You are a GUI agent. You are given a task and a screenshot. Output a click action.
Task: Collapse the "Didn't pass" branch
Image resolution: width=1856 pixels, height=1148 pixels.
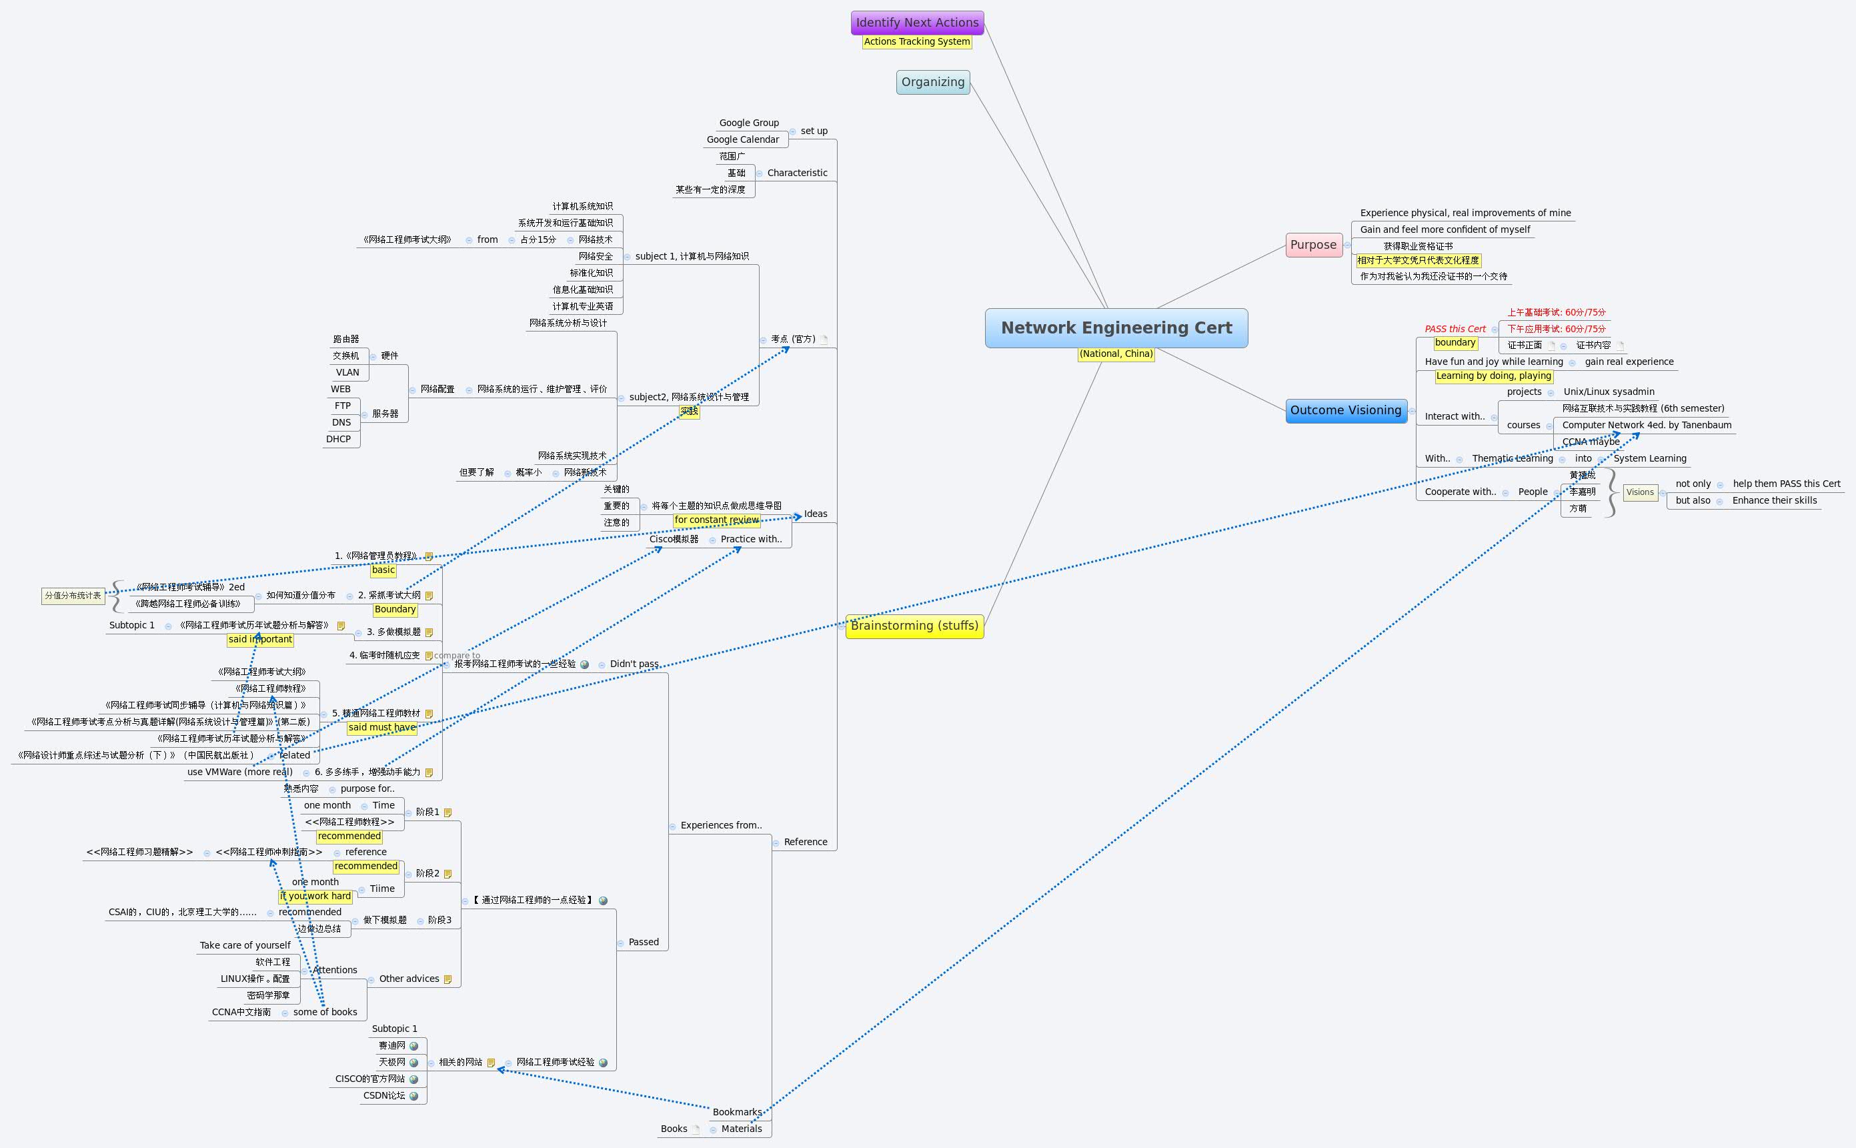[602, 666]
